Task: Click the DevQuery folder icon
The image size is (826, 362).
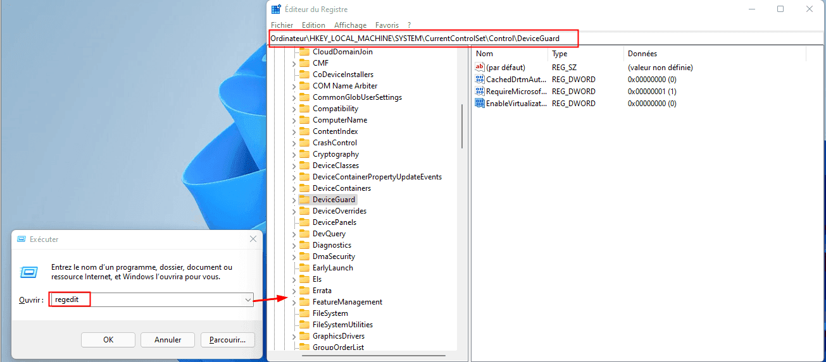Action: click(x=304, y=234)
